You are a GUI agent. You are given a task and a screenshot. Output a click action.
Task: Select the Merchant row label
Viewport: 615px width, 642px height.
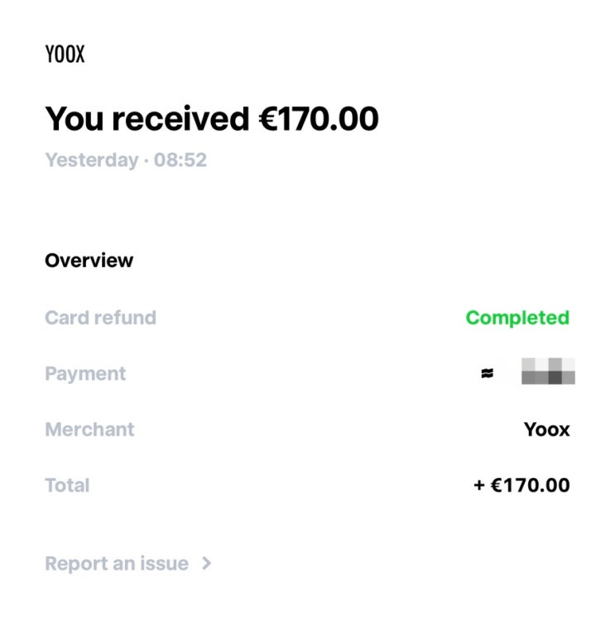point(89,429)
